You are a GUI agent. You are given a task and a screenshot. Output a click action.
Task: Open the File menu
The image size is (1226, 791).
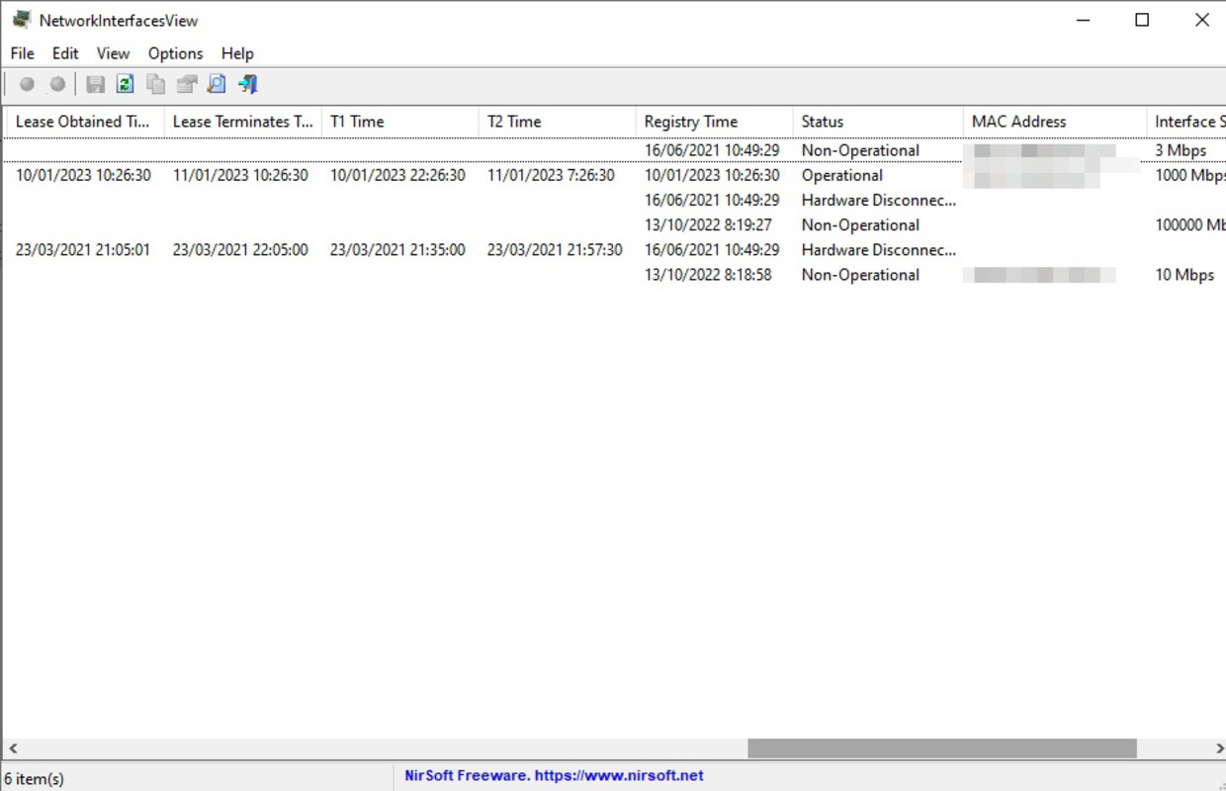point(22,53)
